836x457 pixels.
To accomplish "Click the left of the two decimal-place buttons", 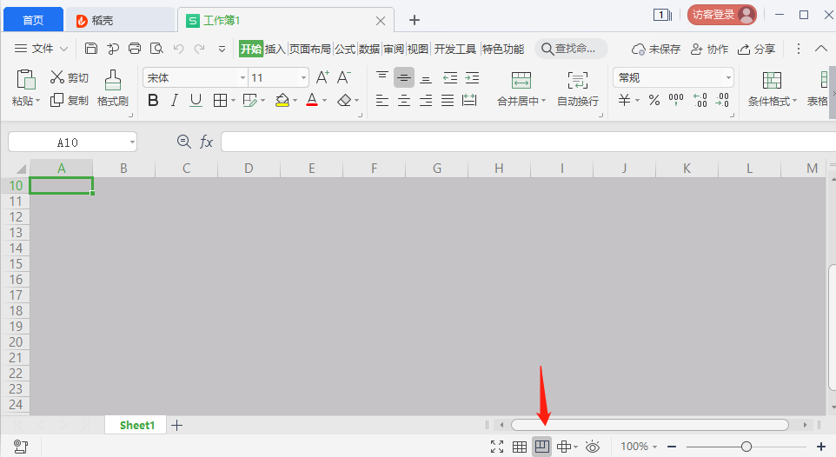I will pyautogui.click(x=700, y=100).
